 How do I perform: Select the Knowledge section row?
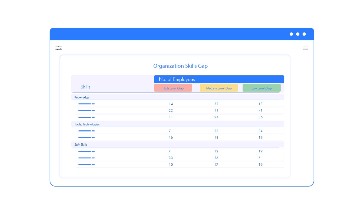(177, 97)
